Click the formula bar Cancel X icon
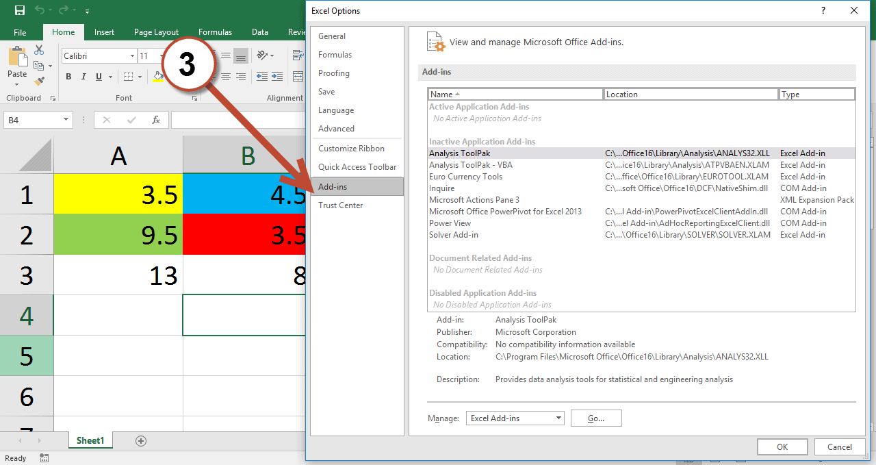876x465 pixels. [x=106, y=120]
